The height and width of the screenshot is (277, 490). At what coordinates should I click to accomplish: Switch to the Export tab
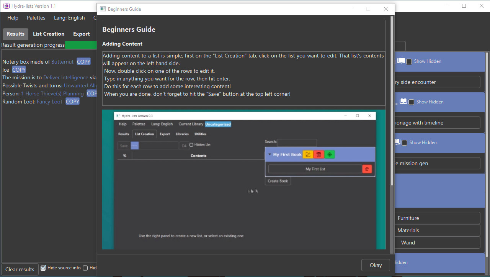(x=81, y=34)
